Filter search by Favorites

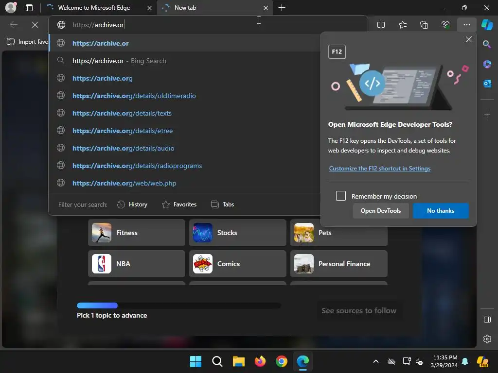point(179,204)
